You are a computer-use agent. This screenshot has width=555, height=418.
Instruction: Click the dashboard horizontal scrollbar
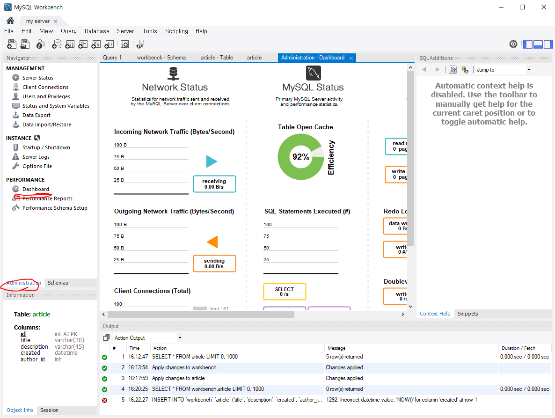click(x=201, y=314)
